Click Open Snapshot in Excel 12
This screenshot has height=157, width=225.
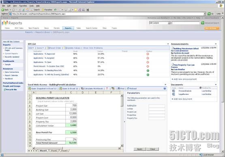point(43,89)
